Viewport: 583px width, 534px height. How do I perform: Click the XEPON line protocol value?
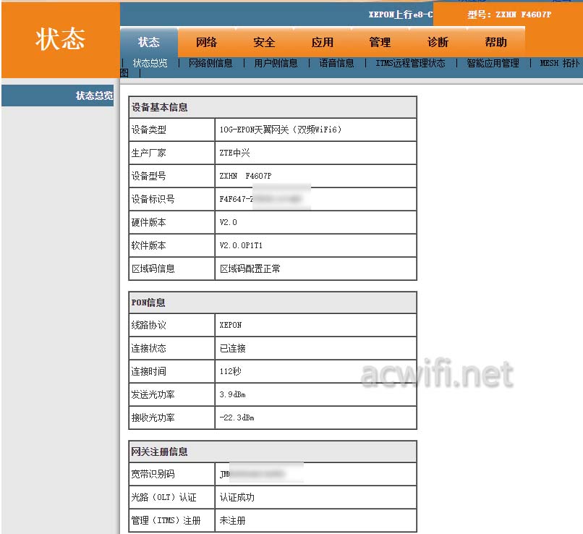[231, 325]
